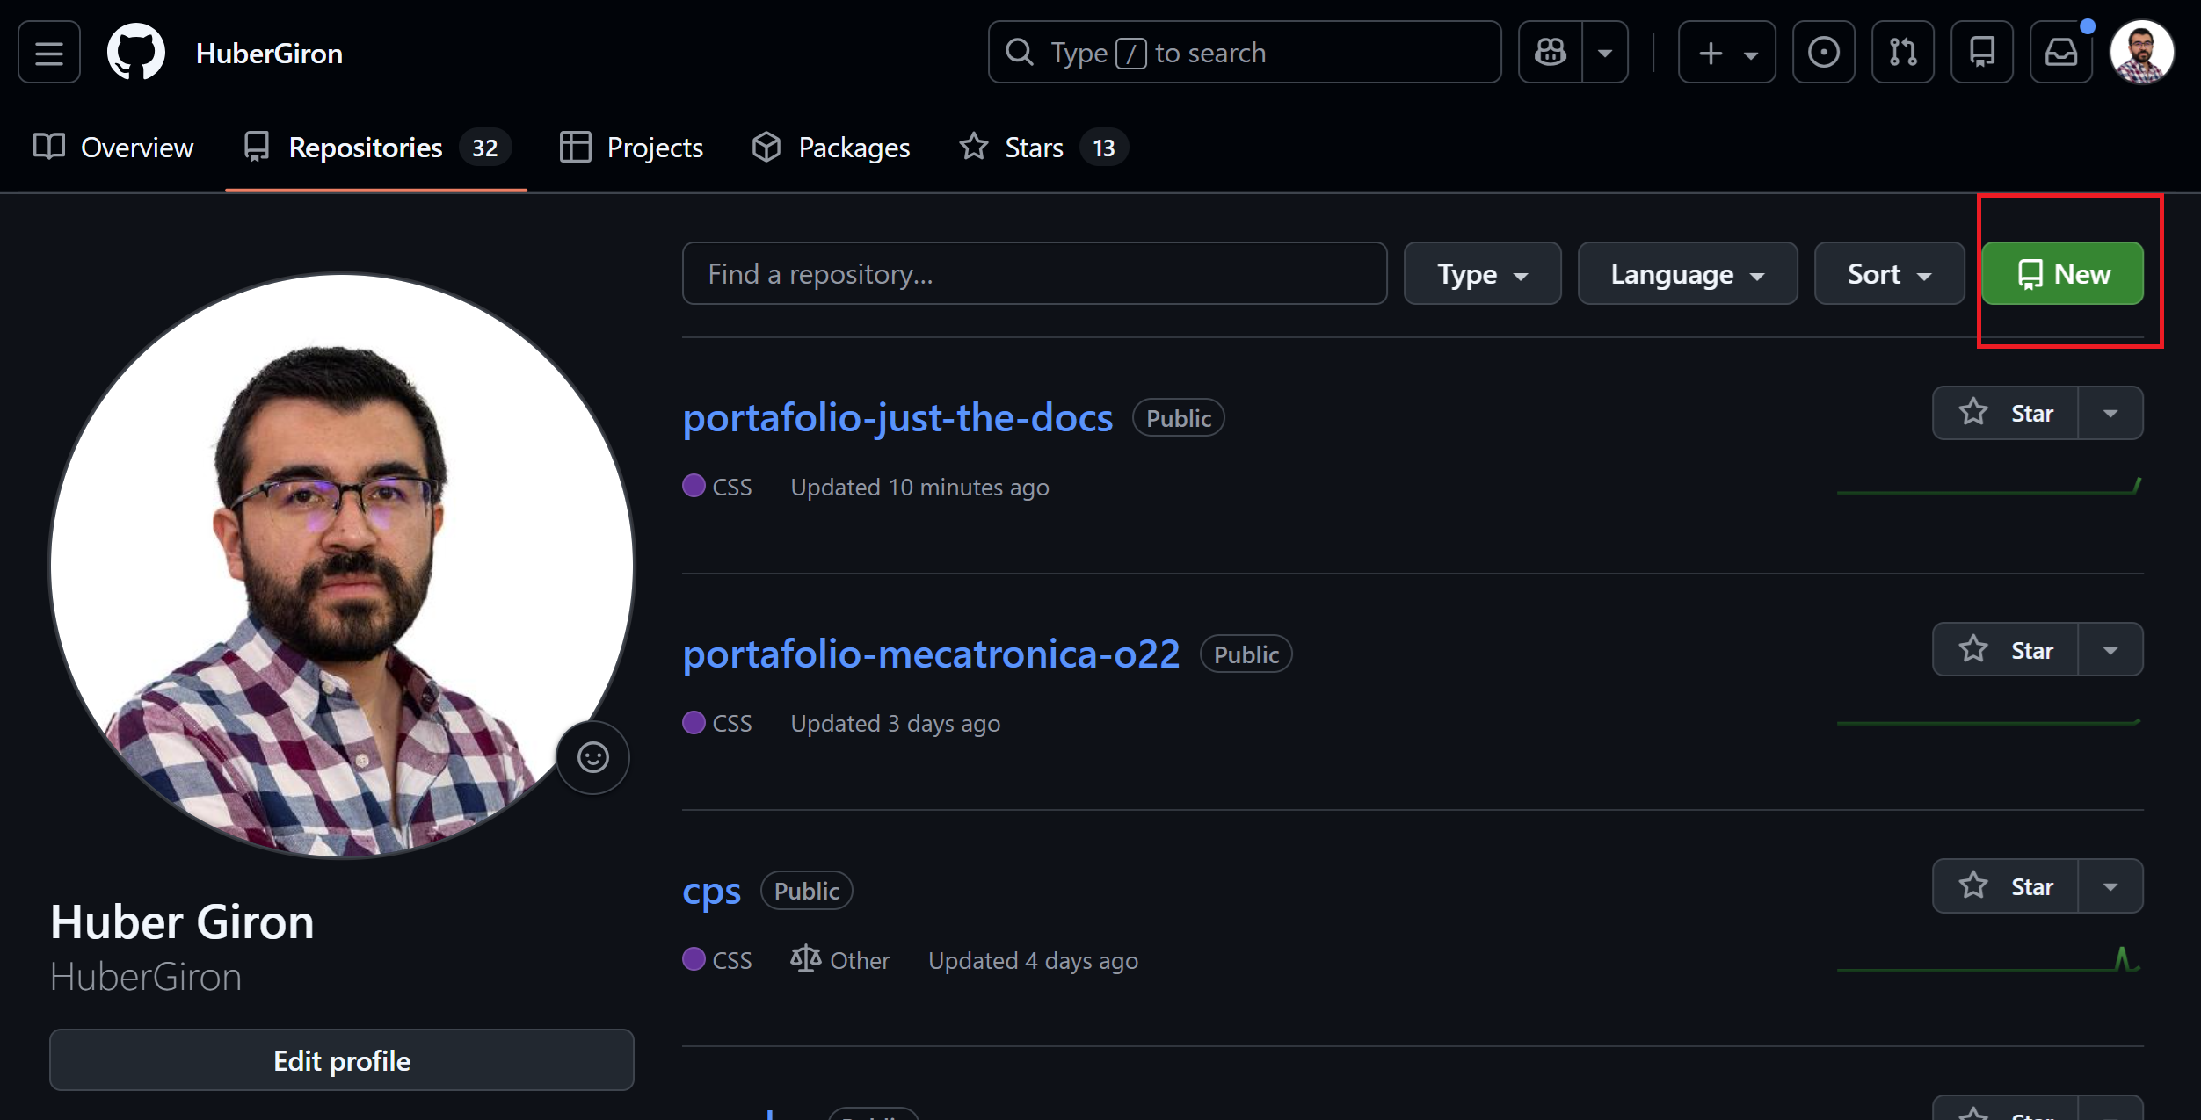
Task: Click the green New repository button
Action: (2063, 273)
